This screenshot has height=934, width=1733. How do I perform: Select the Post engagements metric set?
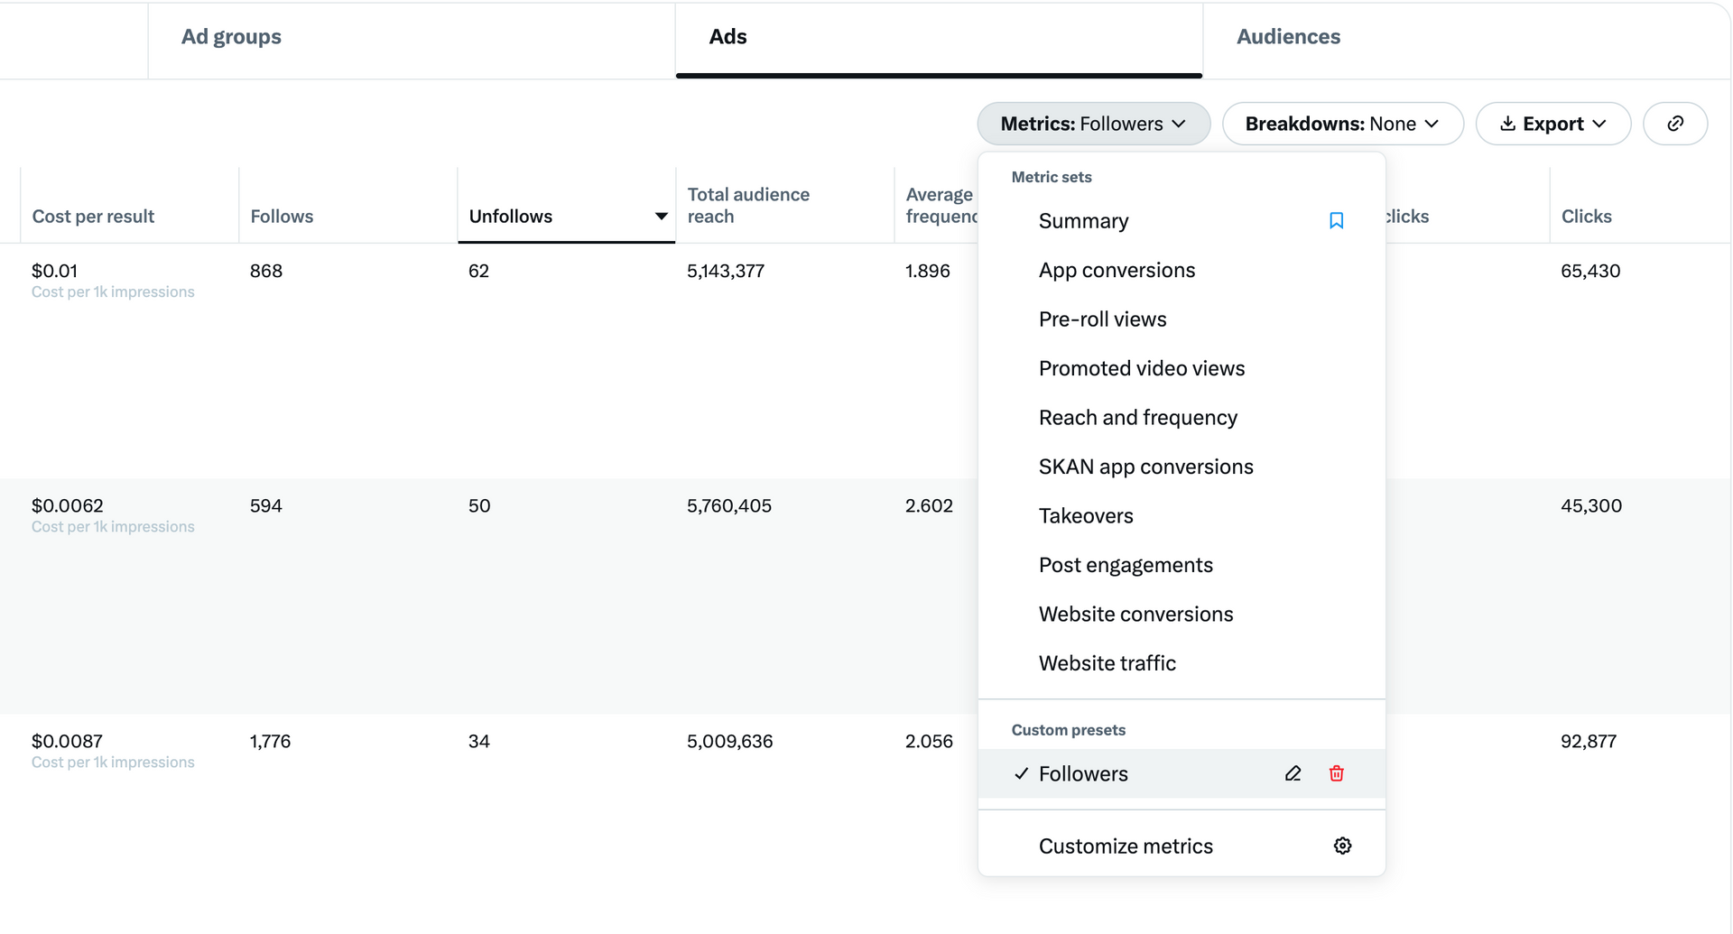coord(1126,564)
